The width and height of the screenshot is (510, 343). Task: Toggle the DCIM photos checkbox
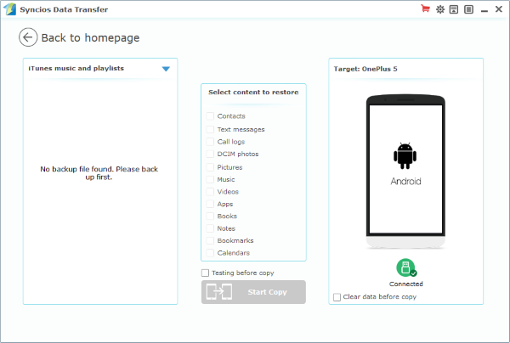tap(210, 154)
